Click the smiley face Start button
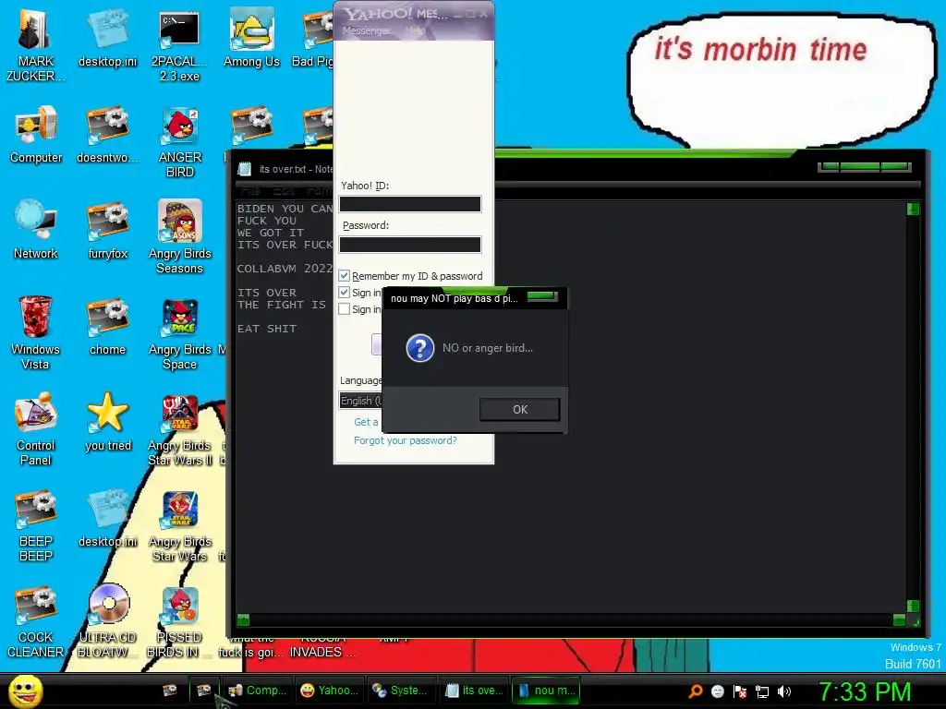The image size is (946, 709). pyautogui.click(x=25, y=691)
